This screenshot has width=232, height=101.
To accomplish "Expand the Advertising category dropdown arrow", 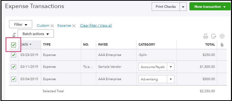I will click(171, 79).
